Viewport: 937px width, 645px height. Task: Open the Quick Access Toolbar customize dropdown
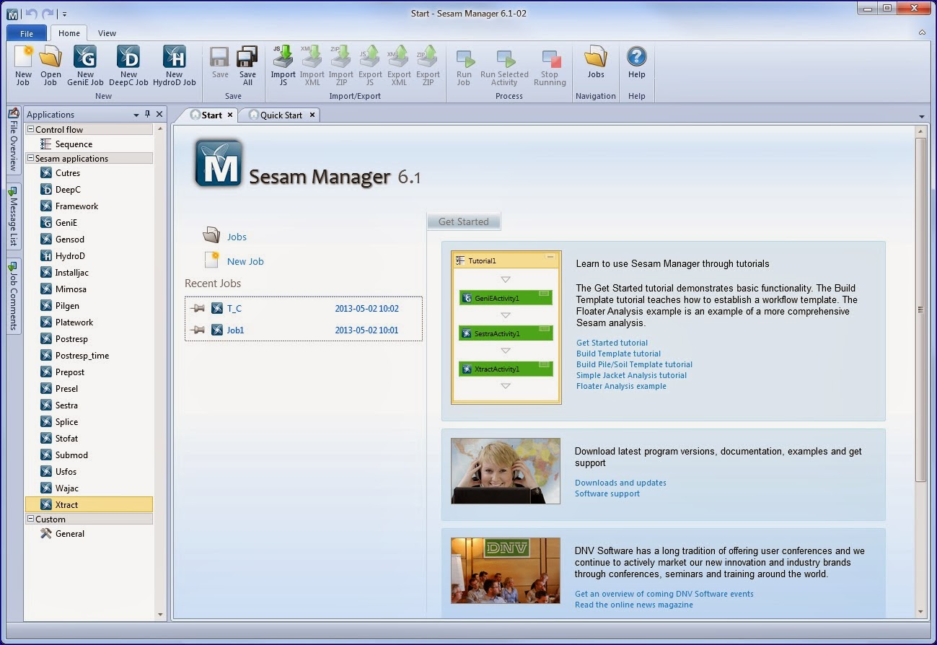[x=64, y=14]
